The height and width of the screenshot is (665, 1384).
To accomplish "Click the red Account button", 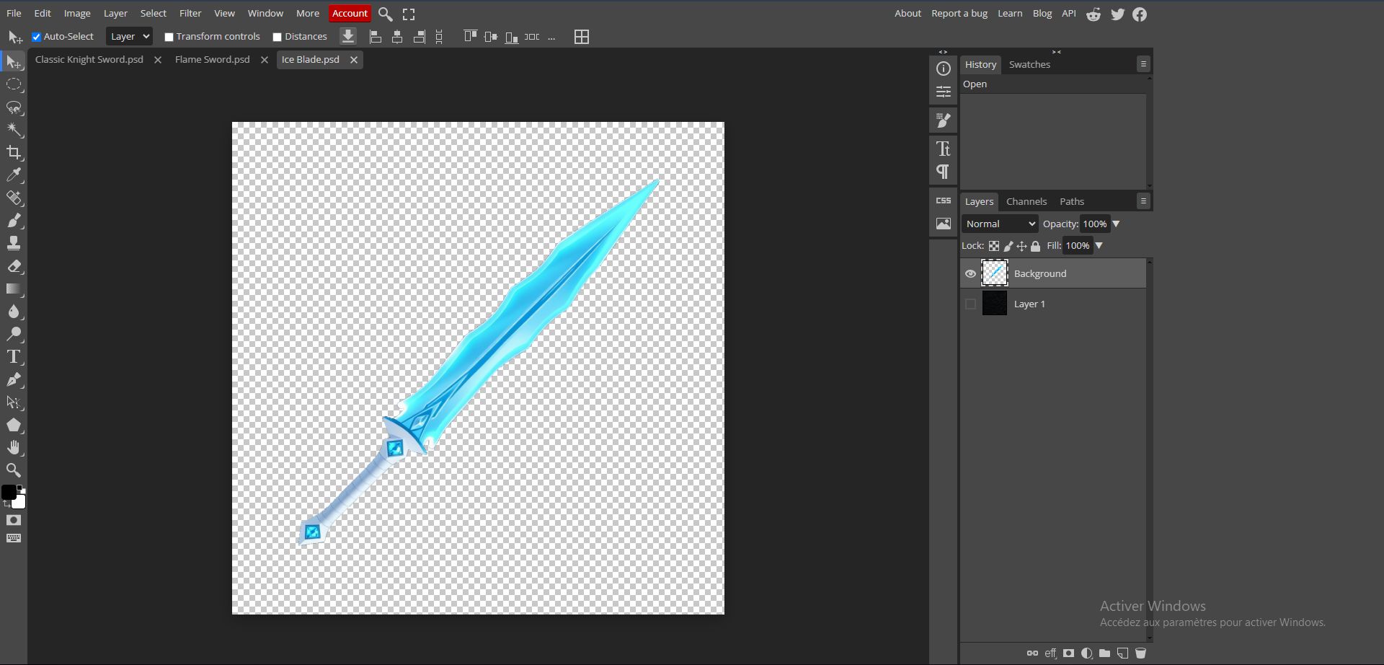I will [350, 14].
